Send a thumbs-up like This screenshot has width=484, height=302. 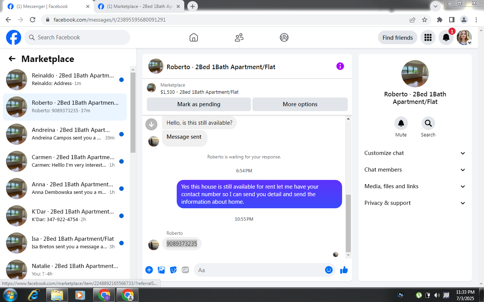344,270
